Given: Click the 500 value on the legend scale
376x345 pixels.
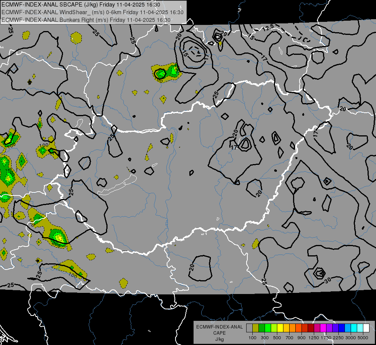Looking at the screenshot, I should click(277, 338).
